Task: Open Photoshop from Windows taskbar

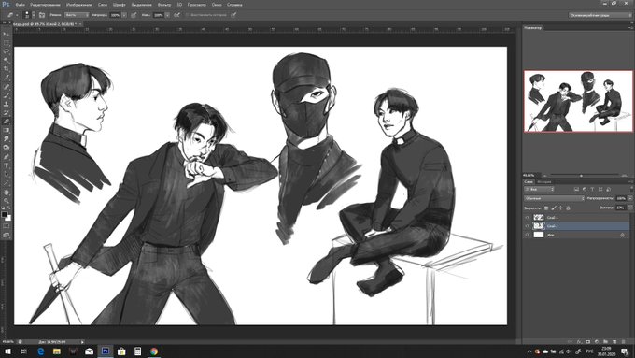Action: pyautogui.click(x=106, y=351)
